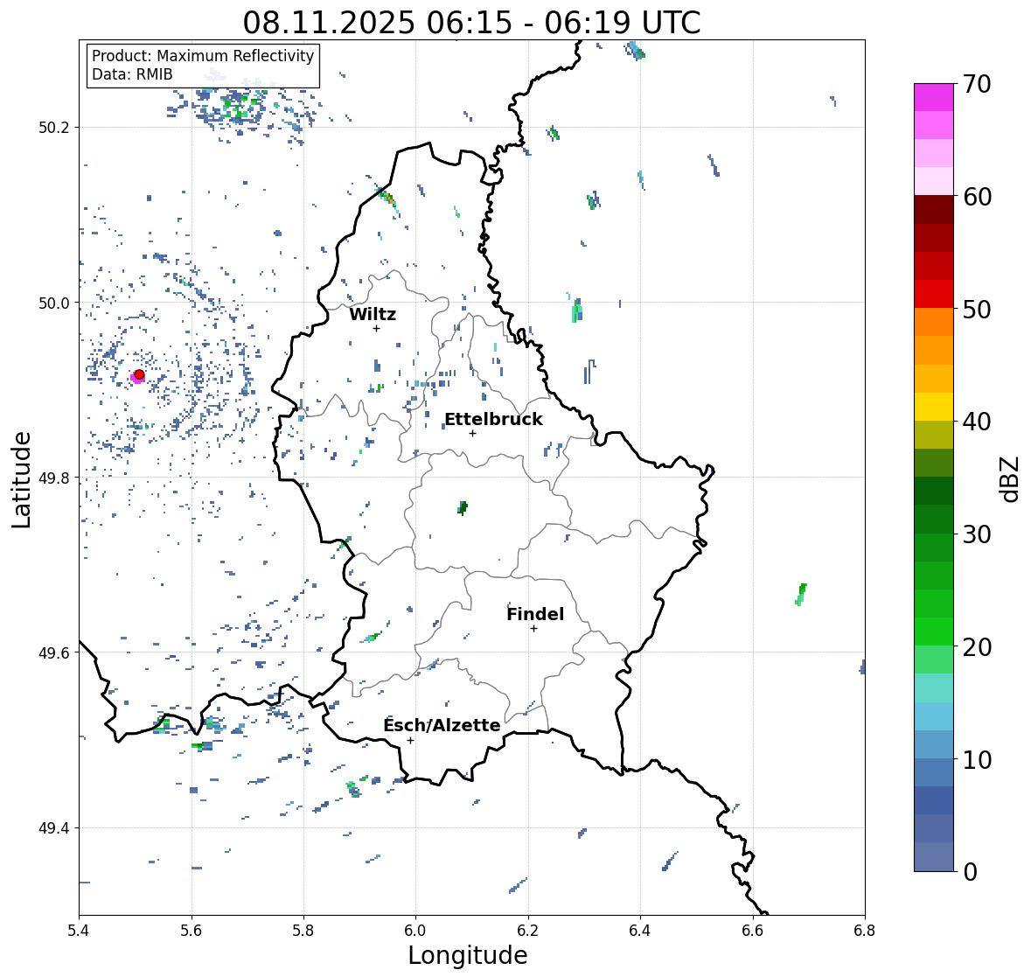Click the 5.4 longitude tick label
This screenshot has width=1031, height=977.
click(x=79, y=931)
